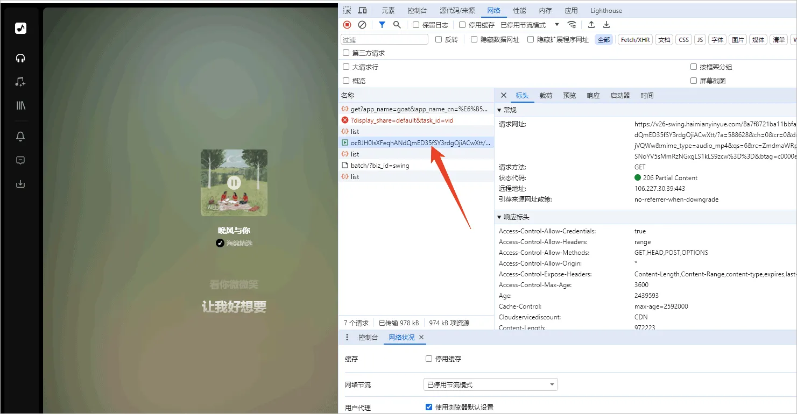Image resolution: width=797 pixels, height=414 pixels.
Task: Pause the song on album cover
Action: pyautogui.click(x=234, y=182)
